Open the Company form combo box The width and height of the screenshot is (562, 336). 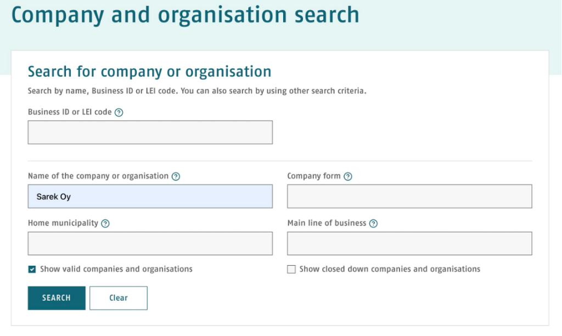409,197
